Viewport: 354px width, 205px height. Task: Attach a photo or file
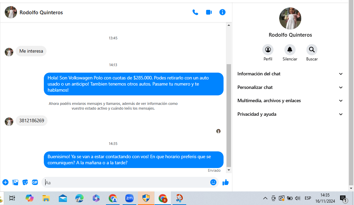coord(15,182)
